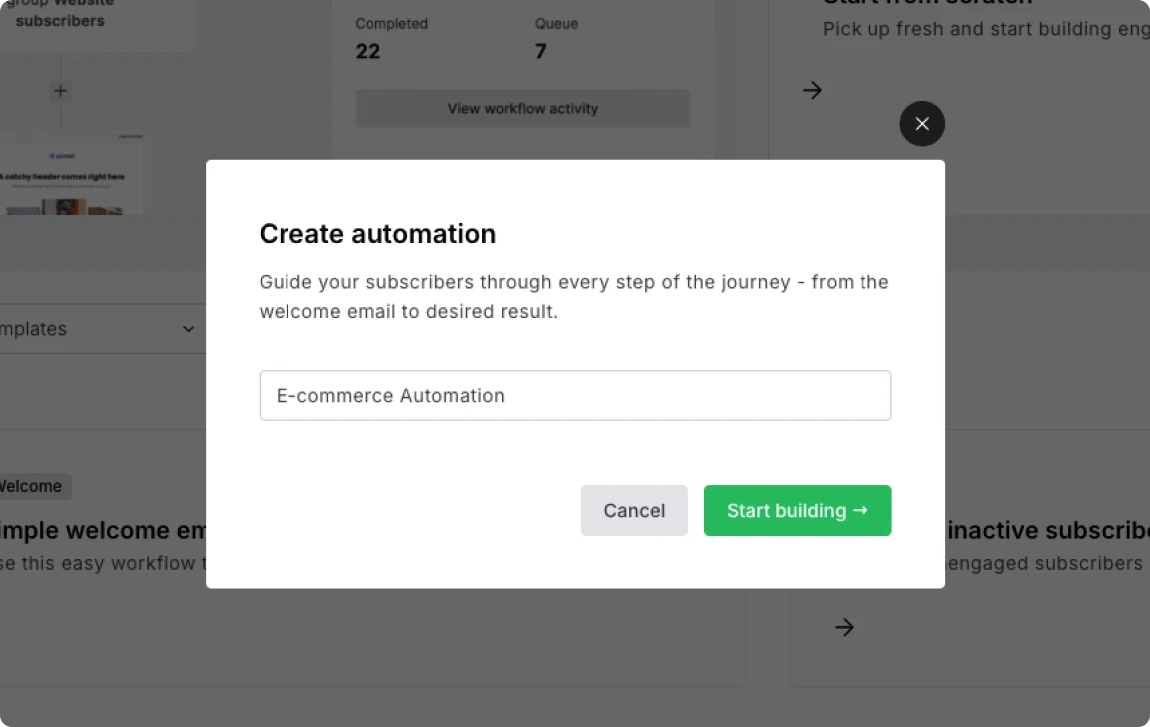Select the Completed count of 22

tap(368, 51)
